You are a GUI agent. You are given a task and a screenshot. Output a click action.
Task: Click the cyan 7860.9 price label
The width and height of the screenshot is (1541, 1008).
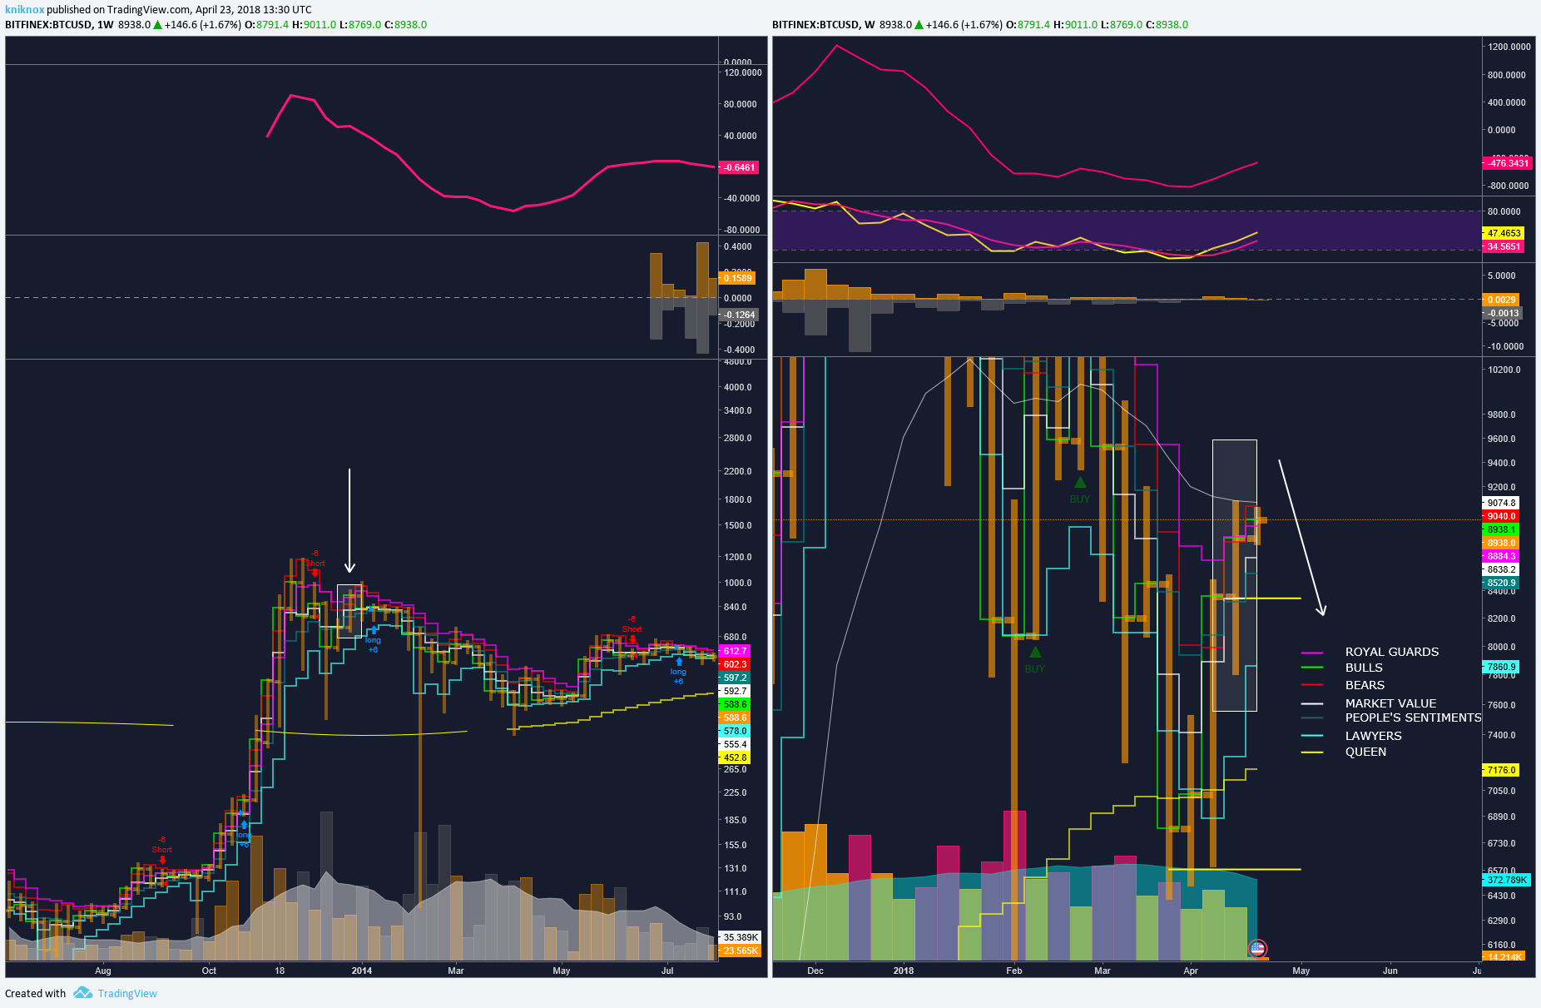point(1501,667)
